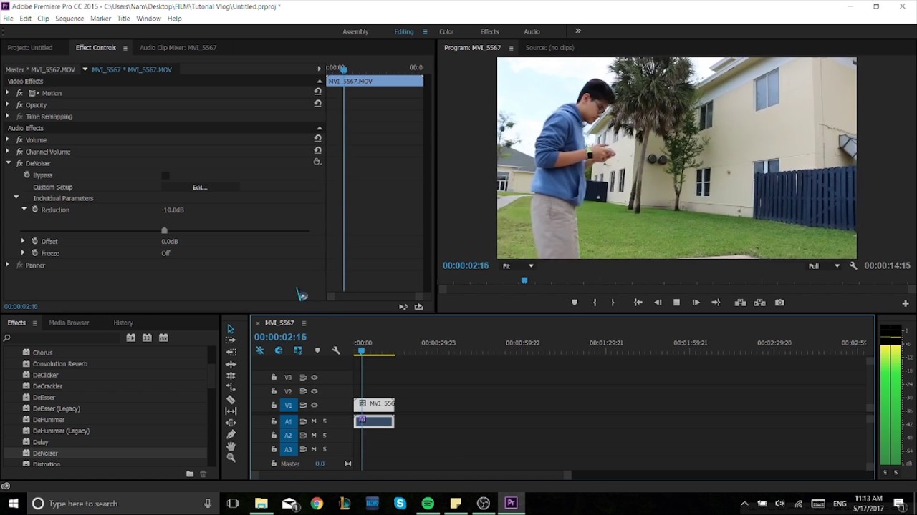Select the Selection tool in the tools panel
The width and height of the screenshot is (917, 515).
231,329
